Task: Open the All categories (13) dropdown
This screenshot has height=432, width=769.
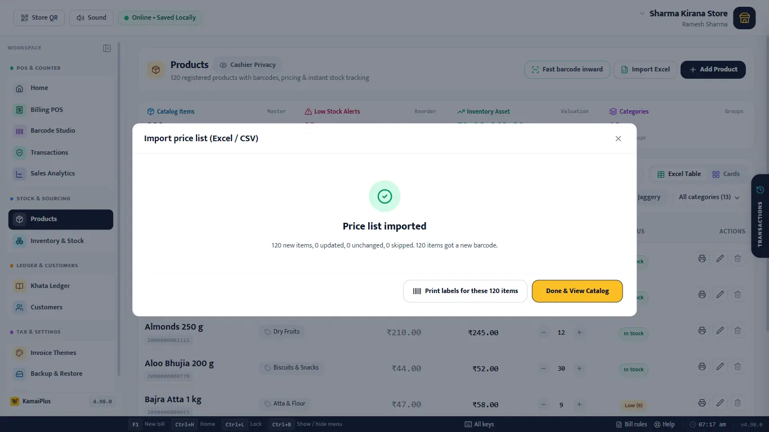Action: [709, 197]
